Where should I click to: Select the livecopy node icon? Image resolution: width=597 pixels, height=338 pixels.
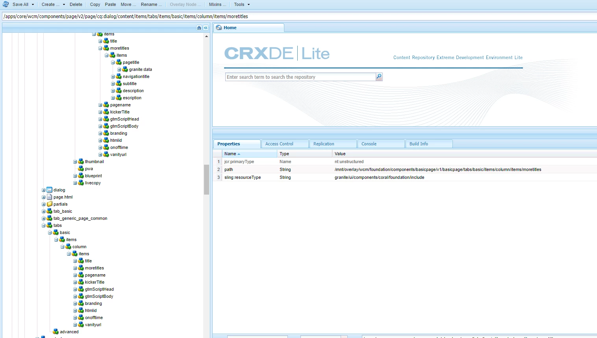pyautogui.click(x=81, y=183)
